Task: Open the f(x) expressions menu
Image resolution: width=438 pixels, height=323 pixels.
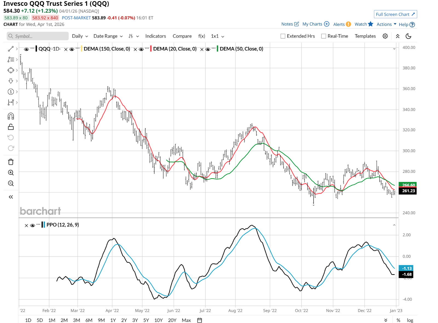Action: (202, 36)
